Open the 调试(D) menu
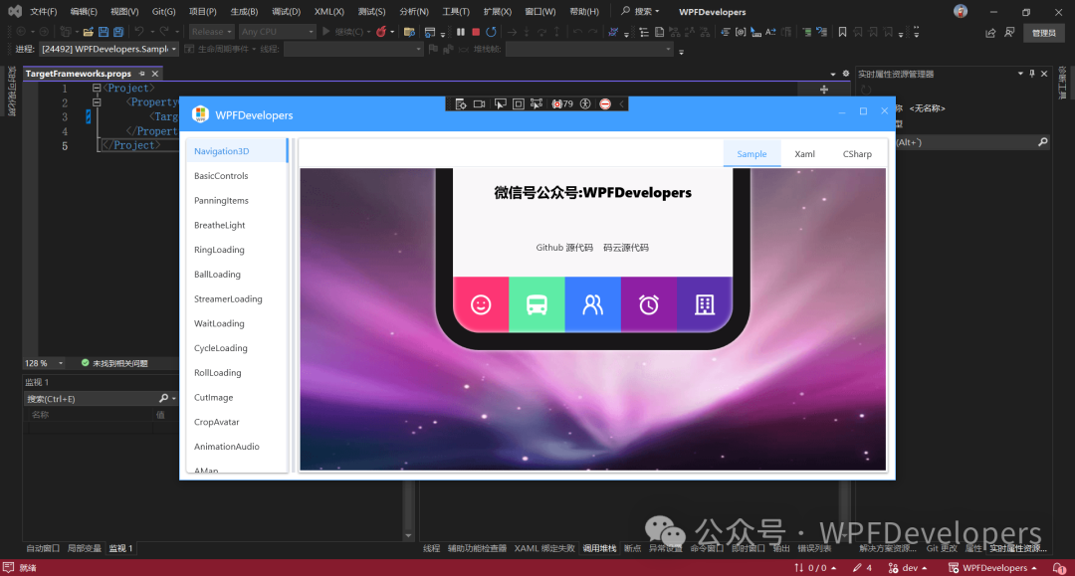 tap(285, 11)
